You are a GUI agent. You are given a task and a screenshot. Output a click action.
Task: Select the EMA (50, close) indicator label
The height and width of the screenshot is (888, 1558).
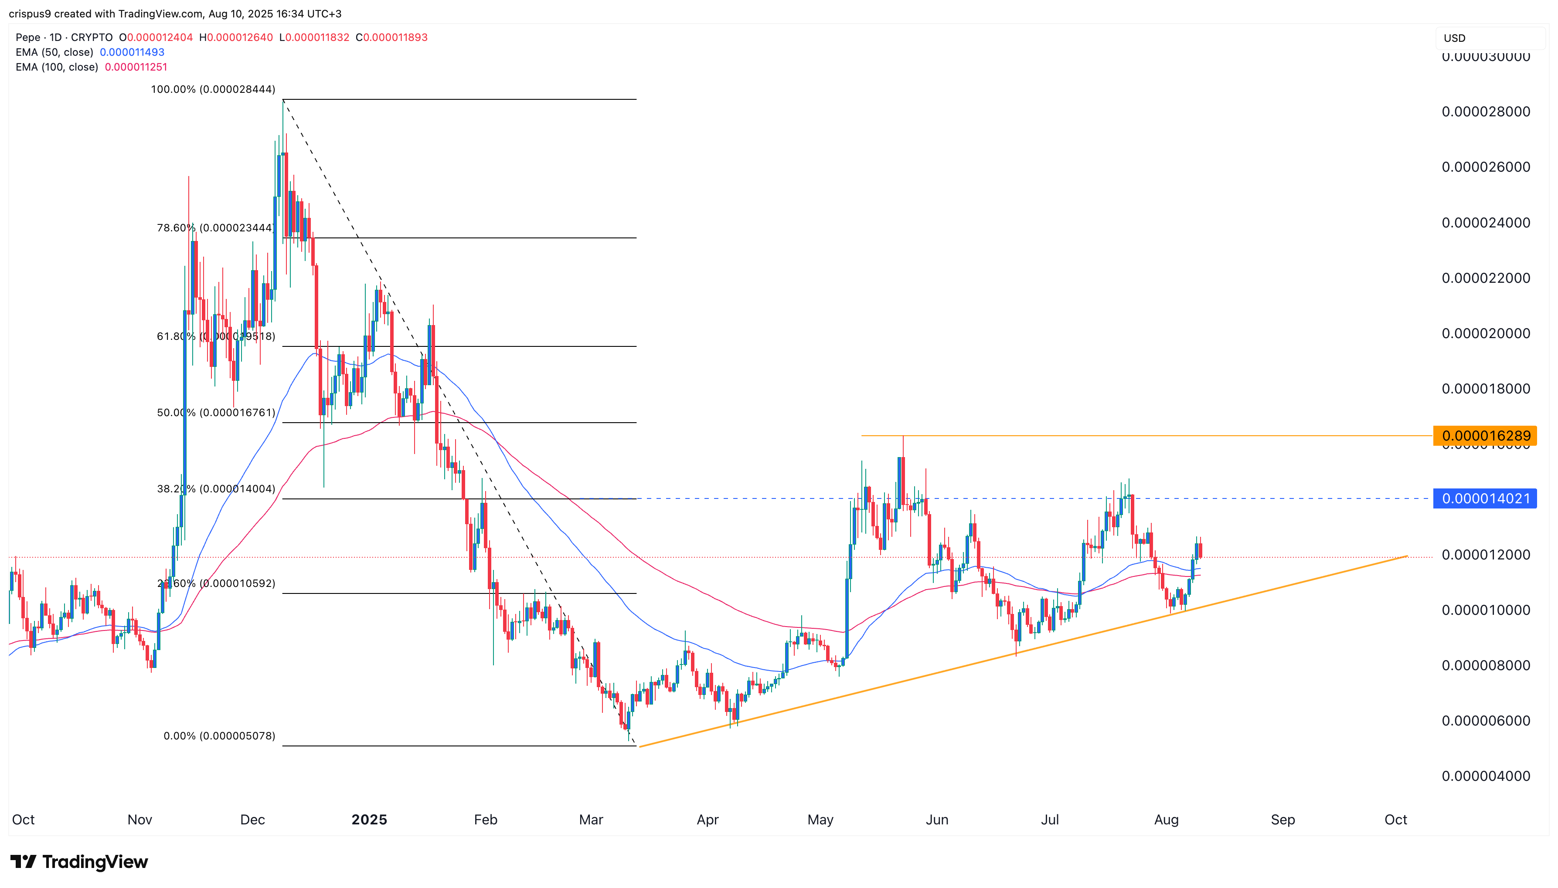click(x=54, y=52)
